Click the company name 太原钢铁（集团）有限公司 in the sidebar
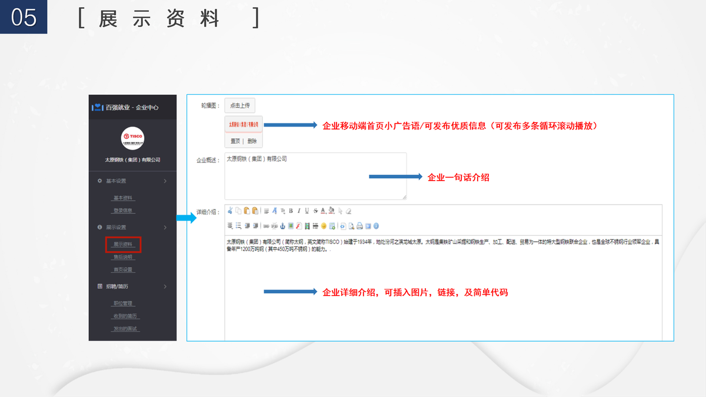Image resolution: width=706 pixels, height=397 pixels. pos(132,160)
